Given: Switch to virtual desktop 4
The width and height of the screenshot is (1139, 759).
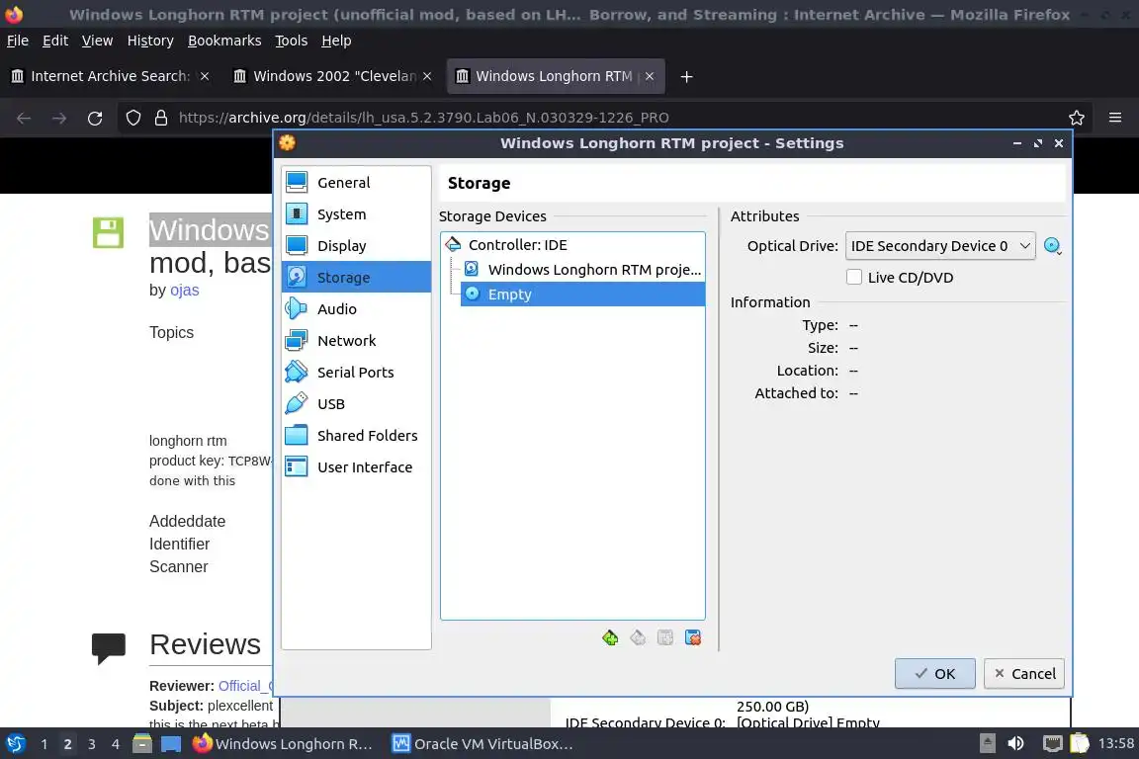Looking at the screenshot, I should click(116, 744).
